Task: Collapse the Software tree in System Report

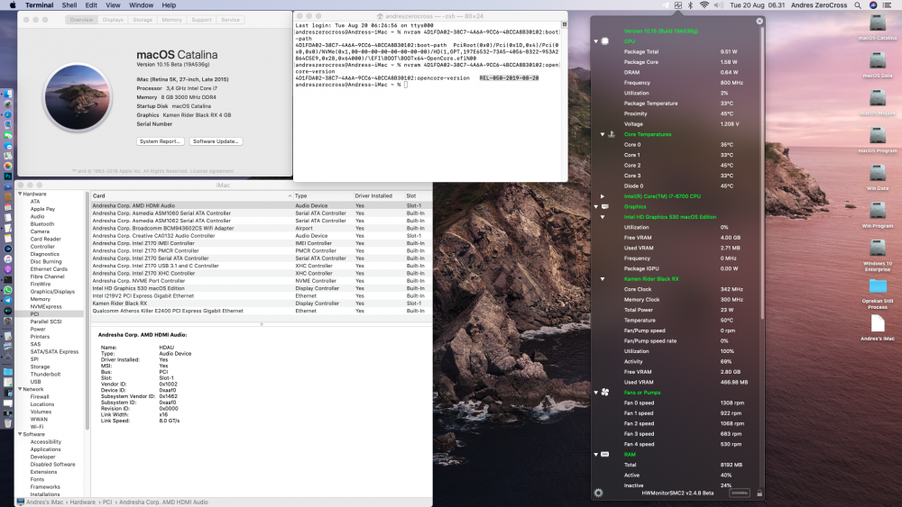Action: click(20, 434)
